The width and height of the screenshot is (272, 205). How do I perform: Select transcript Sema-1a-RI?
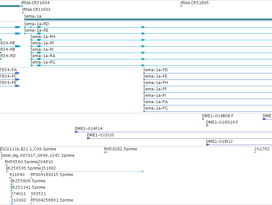tap(42, 49)
